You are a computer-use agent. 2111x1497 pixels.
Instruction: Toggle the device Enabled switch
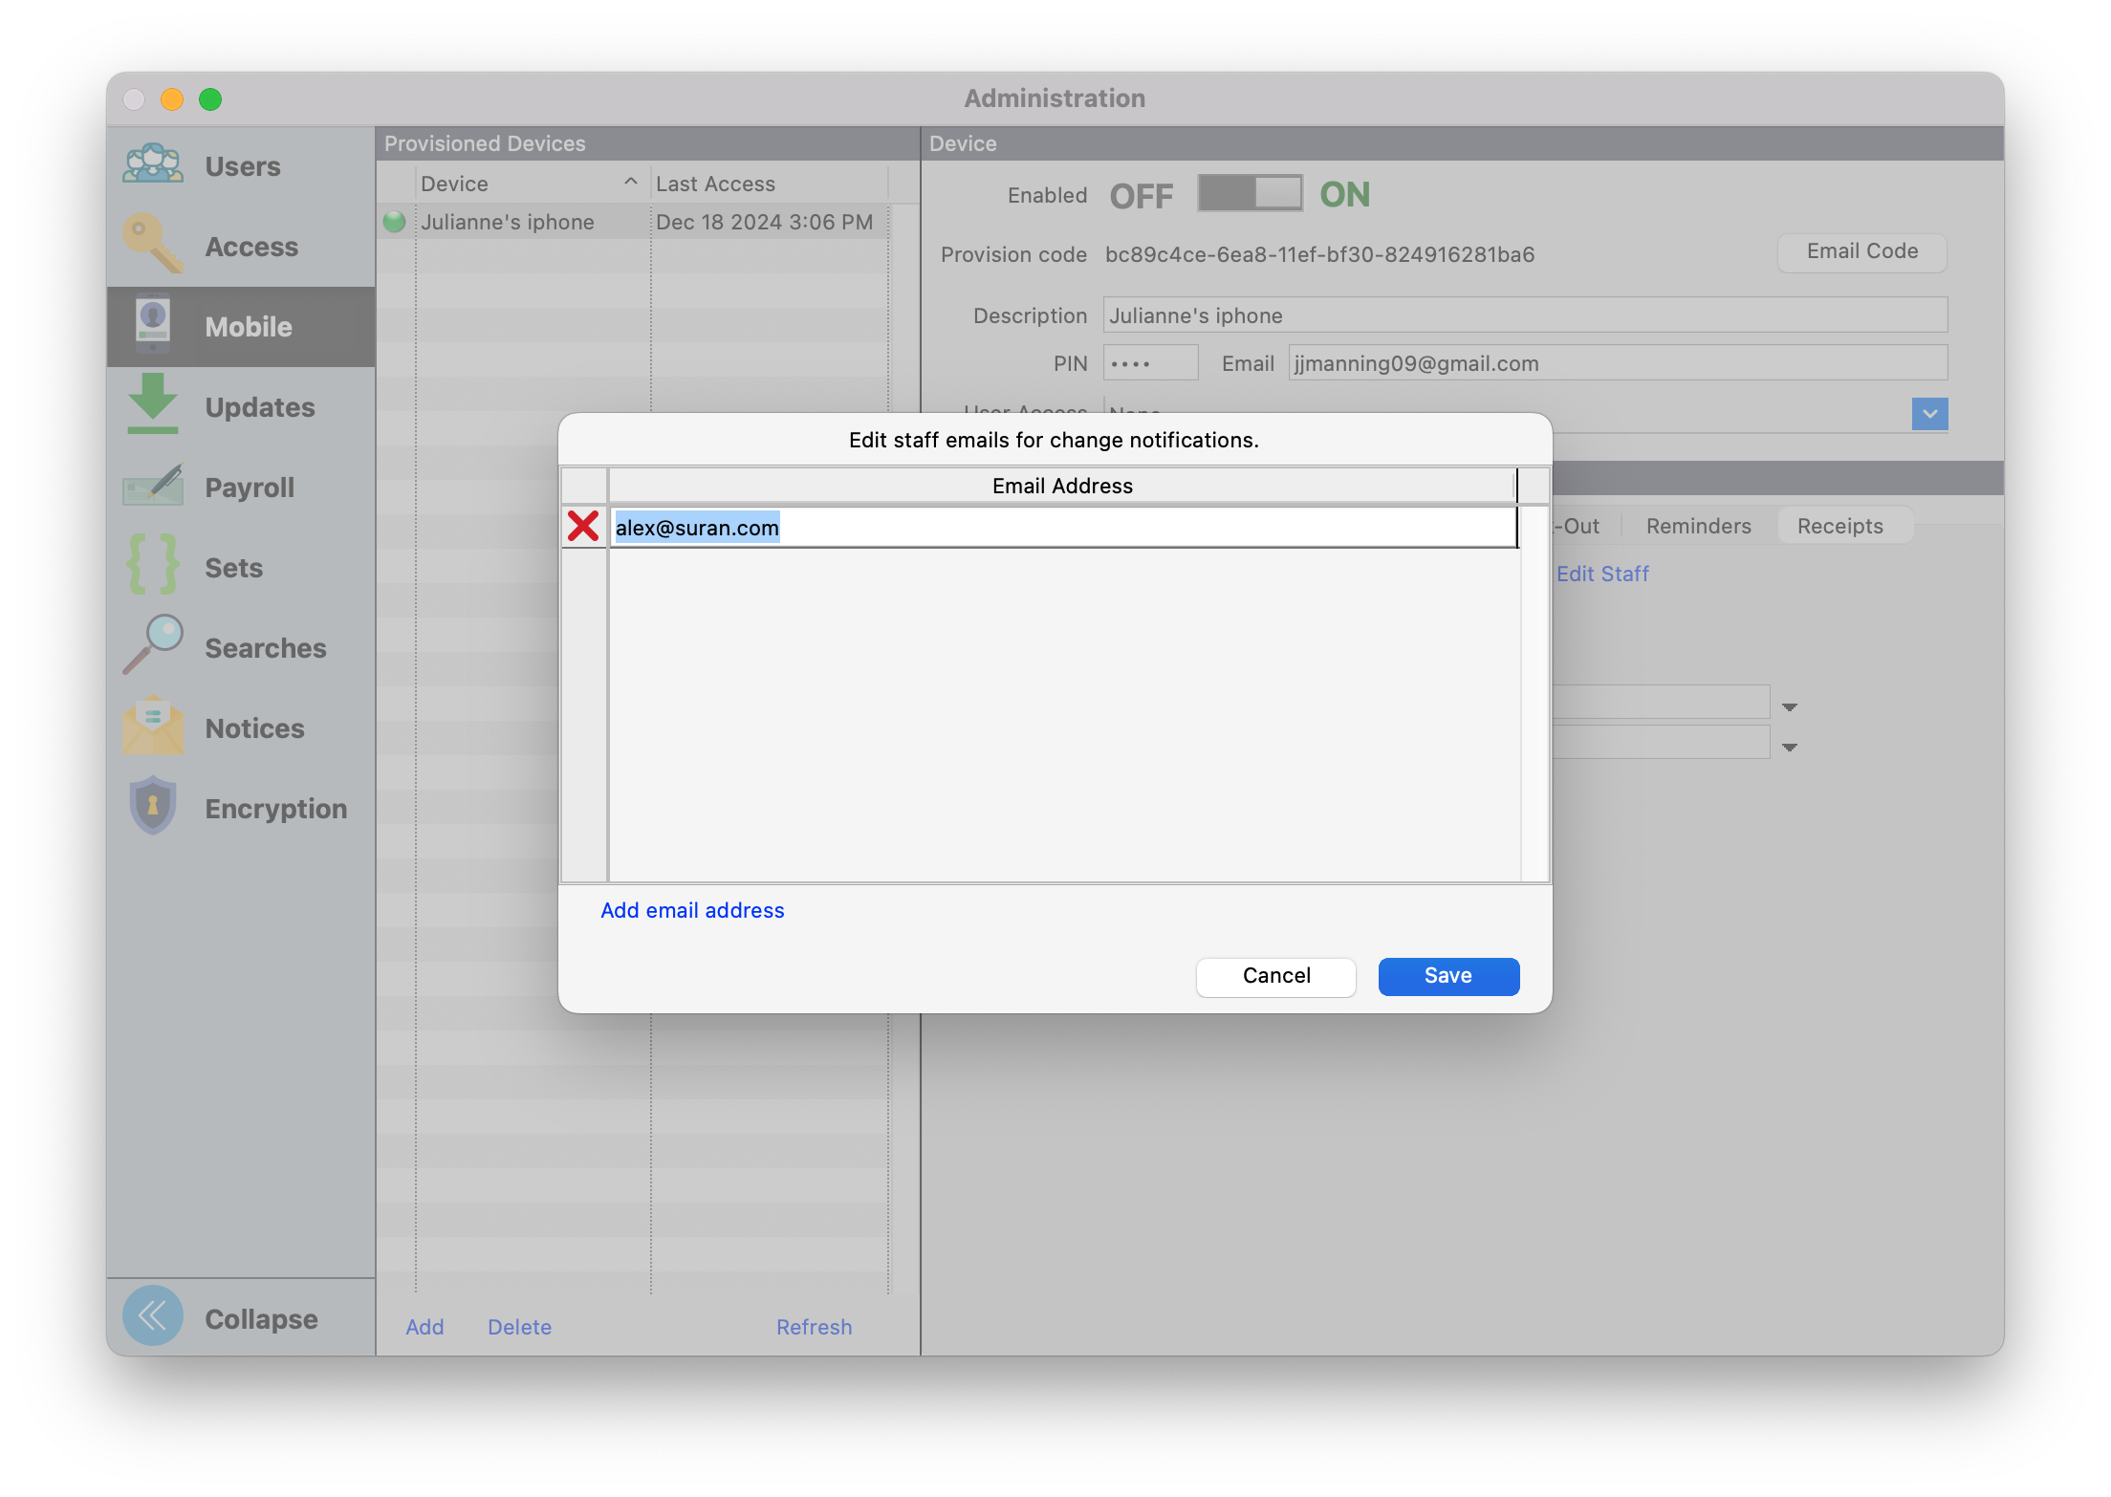click(x=1250, y=194)
